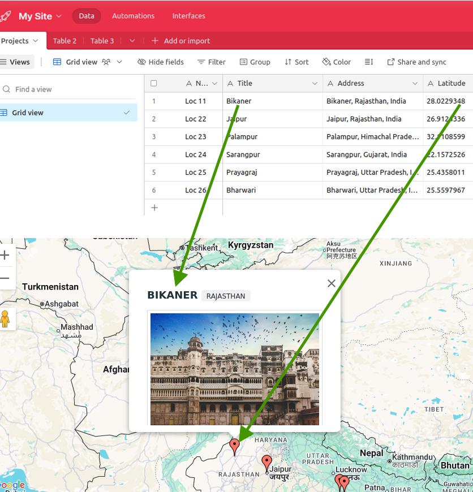Click the Sarangpur, Gujarat, India address cell
This screenshot has height=492, width=473.
tap(373, 155)
